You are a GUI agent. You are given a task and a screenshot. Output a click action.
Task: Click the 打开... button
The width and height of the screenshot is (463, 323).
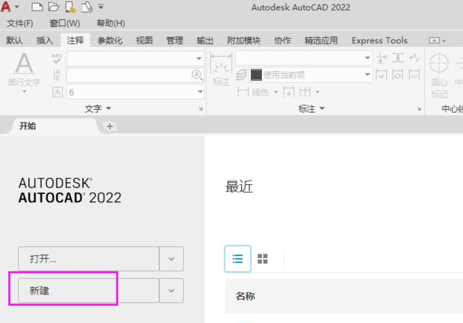(x=89, y=259)
